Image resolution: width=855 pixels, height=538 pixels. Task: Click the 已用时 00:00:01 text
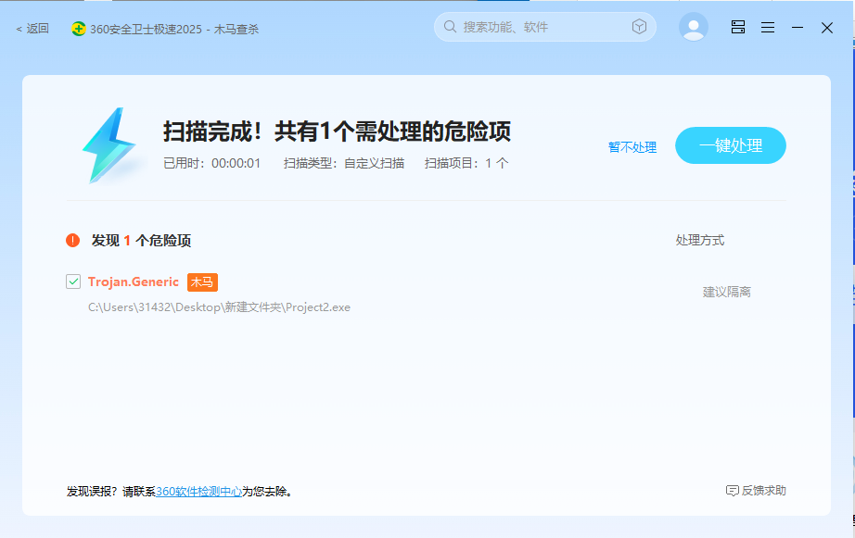tap(211, 163)
